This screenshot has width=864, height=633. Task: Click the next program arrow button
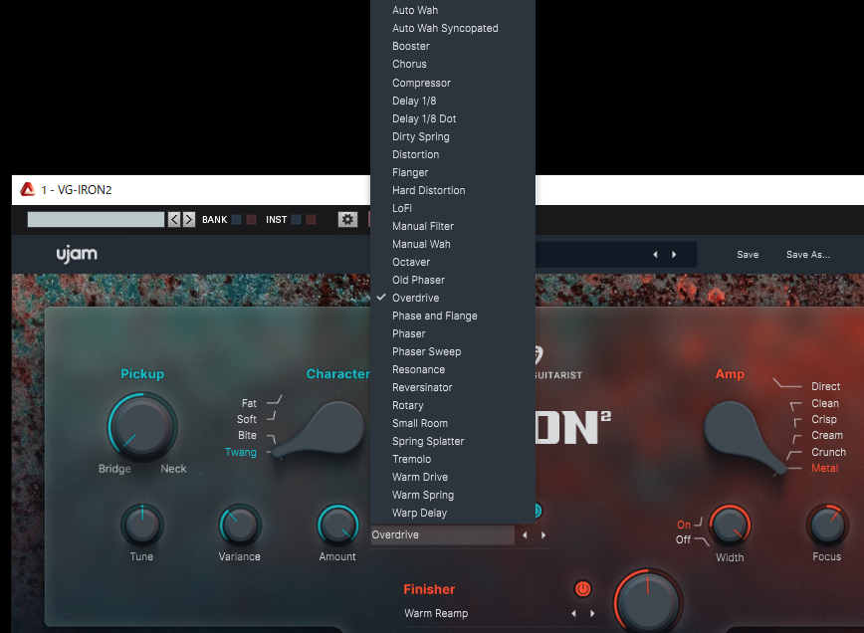click(x=189, y=219)
